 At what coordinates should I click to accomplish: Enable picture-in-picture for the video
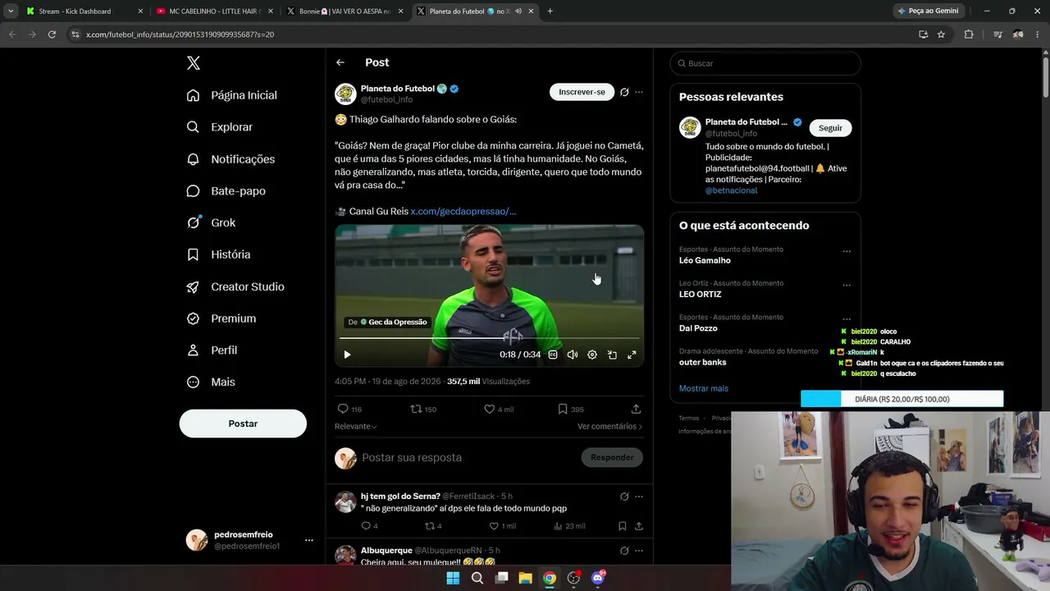click(x=612, y=355)
